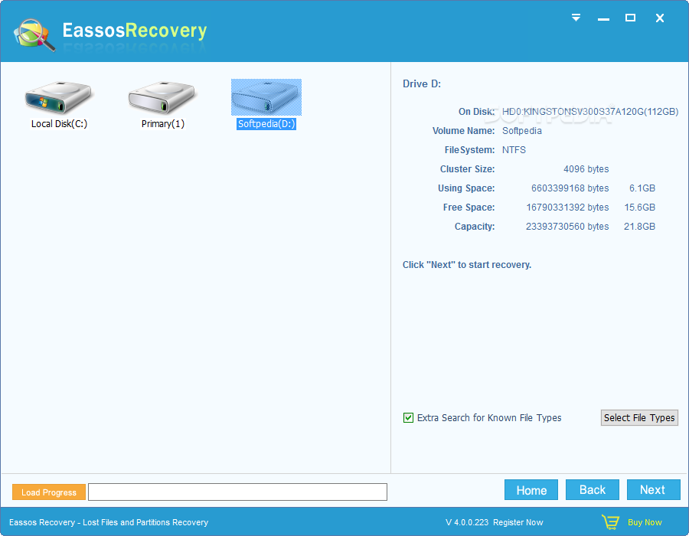Close the Eassos Recovery window

point(660,18)
